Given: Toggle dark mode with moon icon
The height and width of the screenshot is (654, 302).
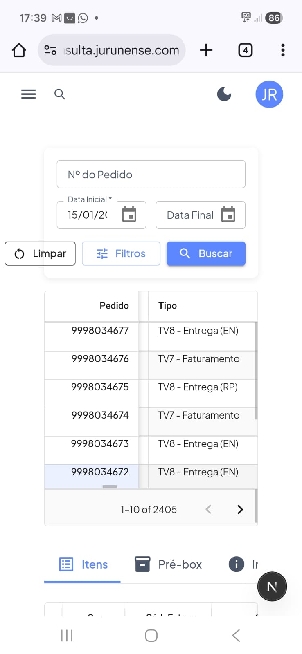Looking at the screenshot, I should (224, 94).
